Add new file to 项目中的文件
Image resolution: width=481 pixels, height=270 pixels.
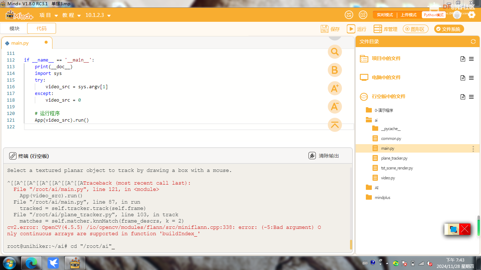pyautogui.click(x=463, y=59)
